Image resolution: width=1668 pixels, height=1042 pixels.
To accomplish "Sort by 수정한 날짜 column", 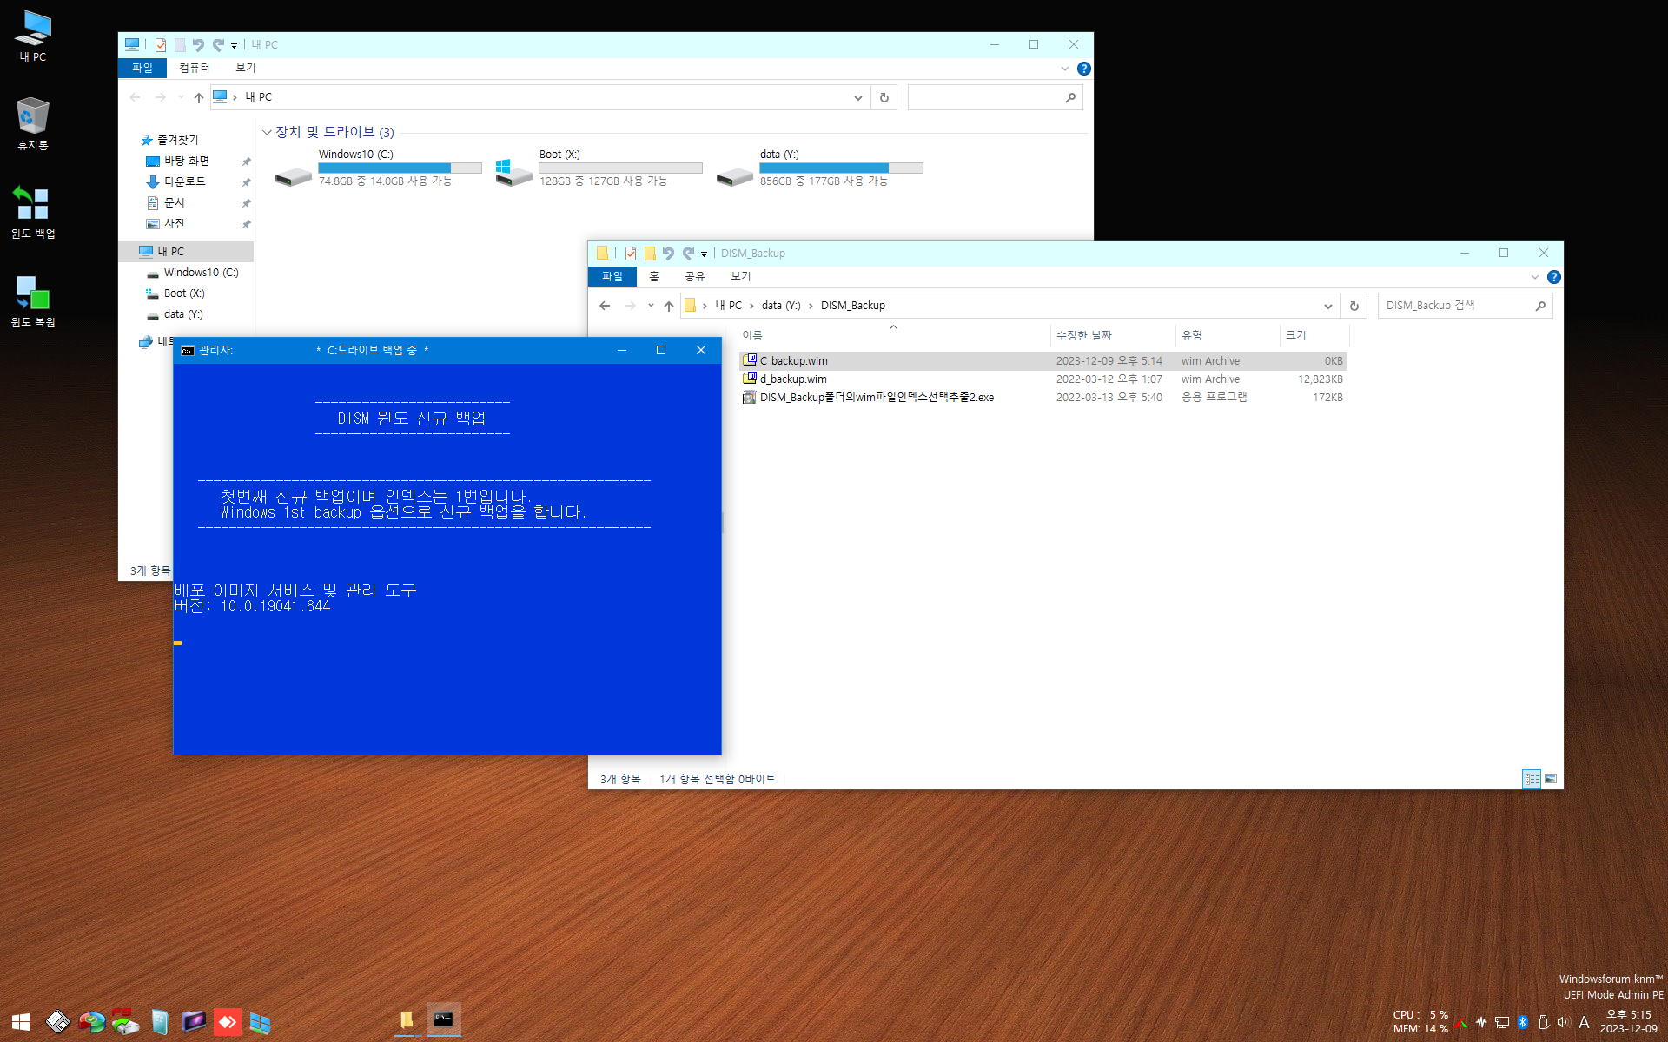I will point(1084,335).
